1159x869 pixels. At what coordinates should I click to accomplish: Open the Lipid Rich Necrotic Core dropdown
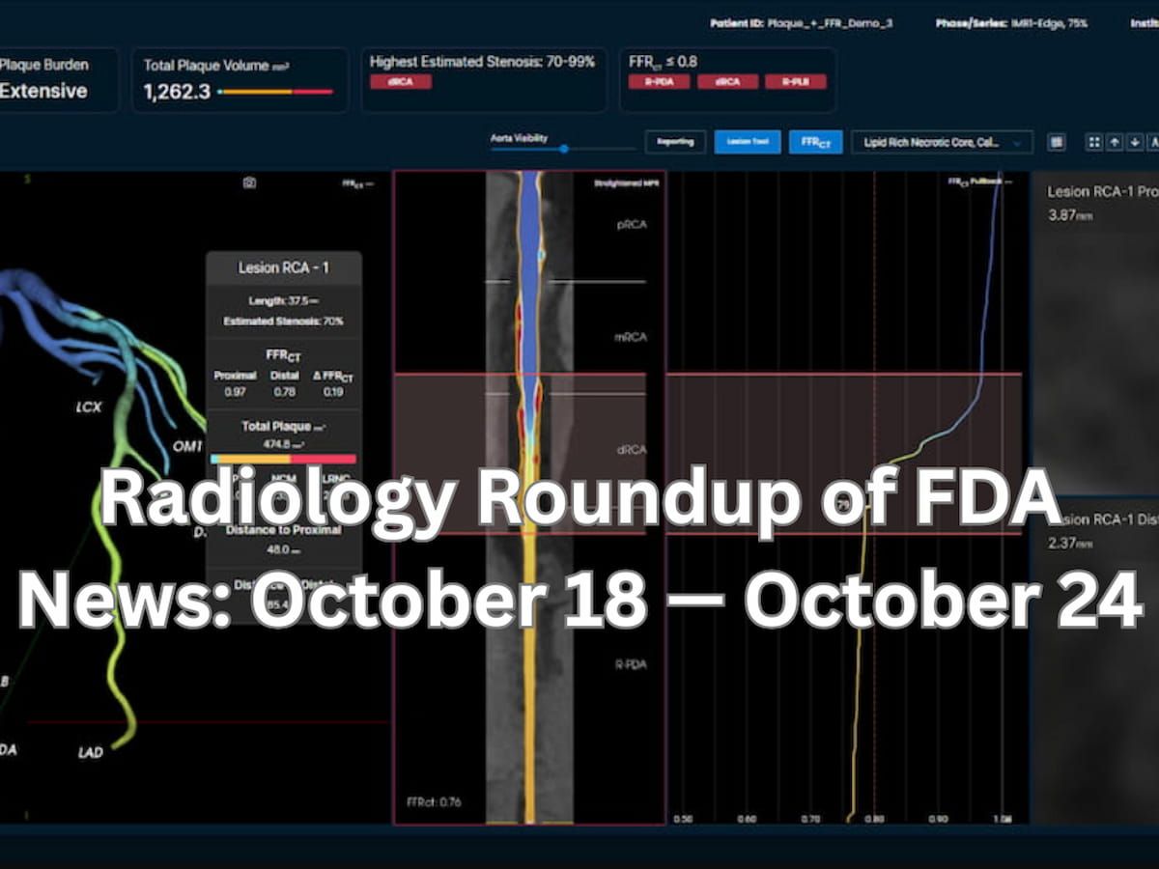[942, 142]
